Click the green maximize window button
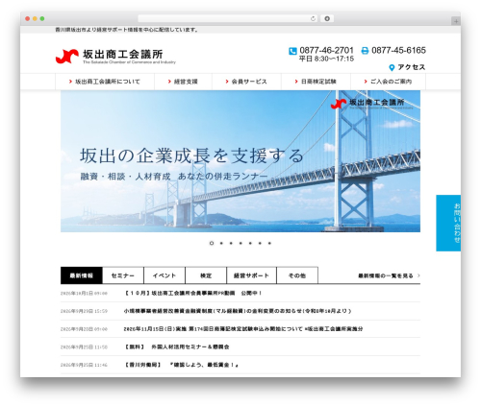The image size is (481, 406). point(42,18)
